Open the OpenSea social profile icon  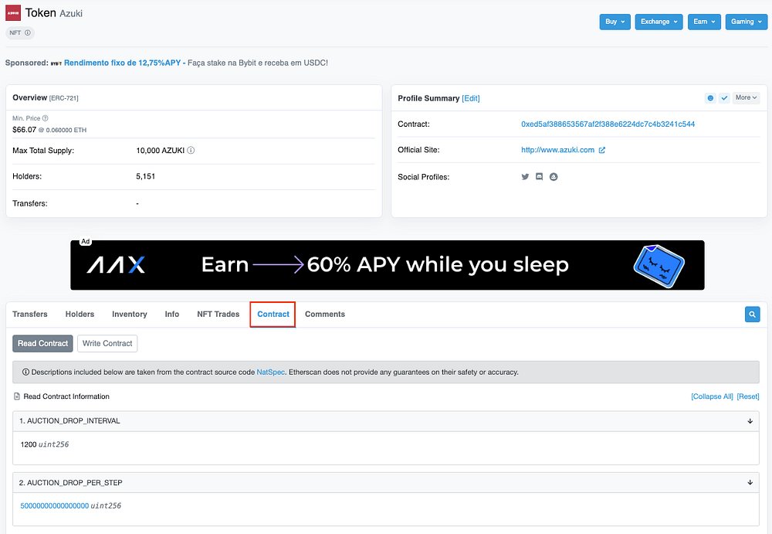coord(554,176)
